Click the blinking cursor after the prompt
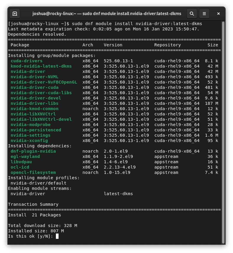The height and width of the screenshot is (253, 233). [x=57, y=236]
